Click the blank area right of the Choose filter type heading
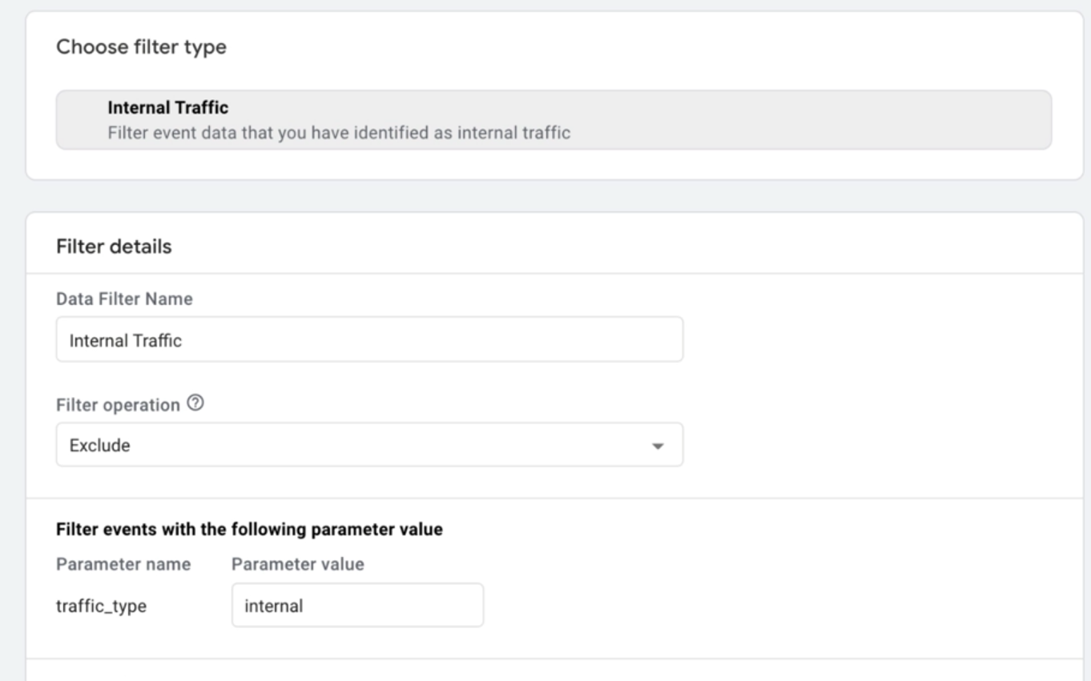This screenshot has height=681, width=1091. [x=641, y=48]
